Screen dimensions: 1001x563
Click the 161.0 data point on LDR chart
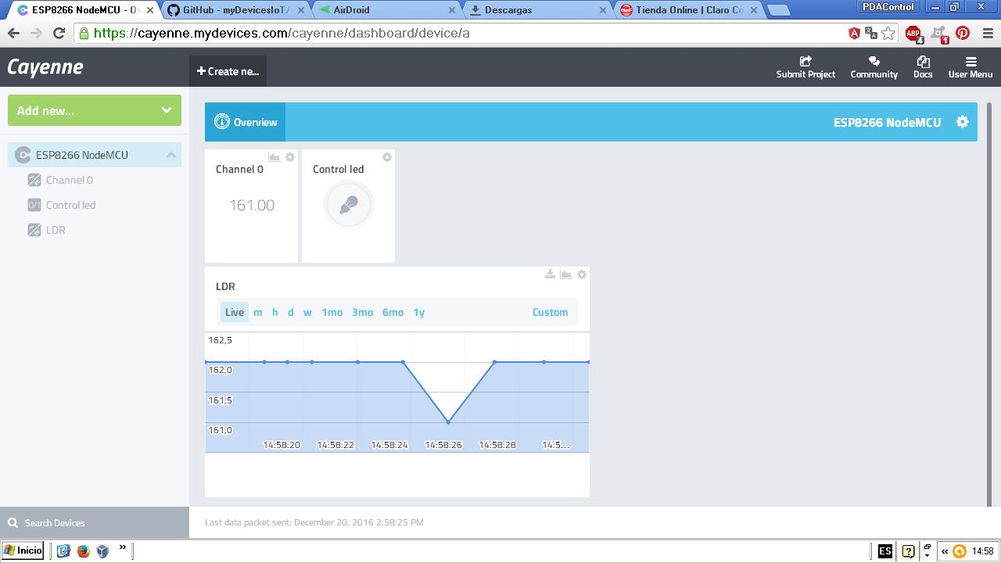448,422
